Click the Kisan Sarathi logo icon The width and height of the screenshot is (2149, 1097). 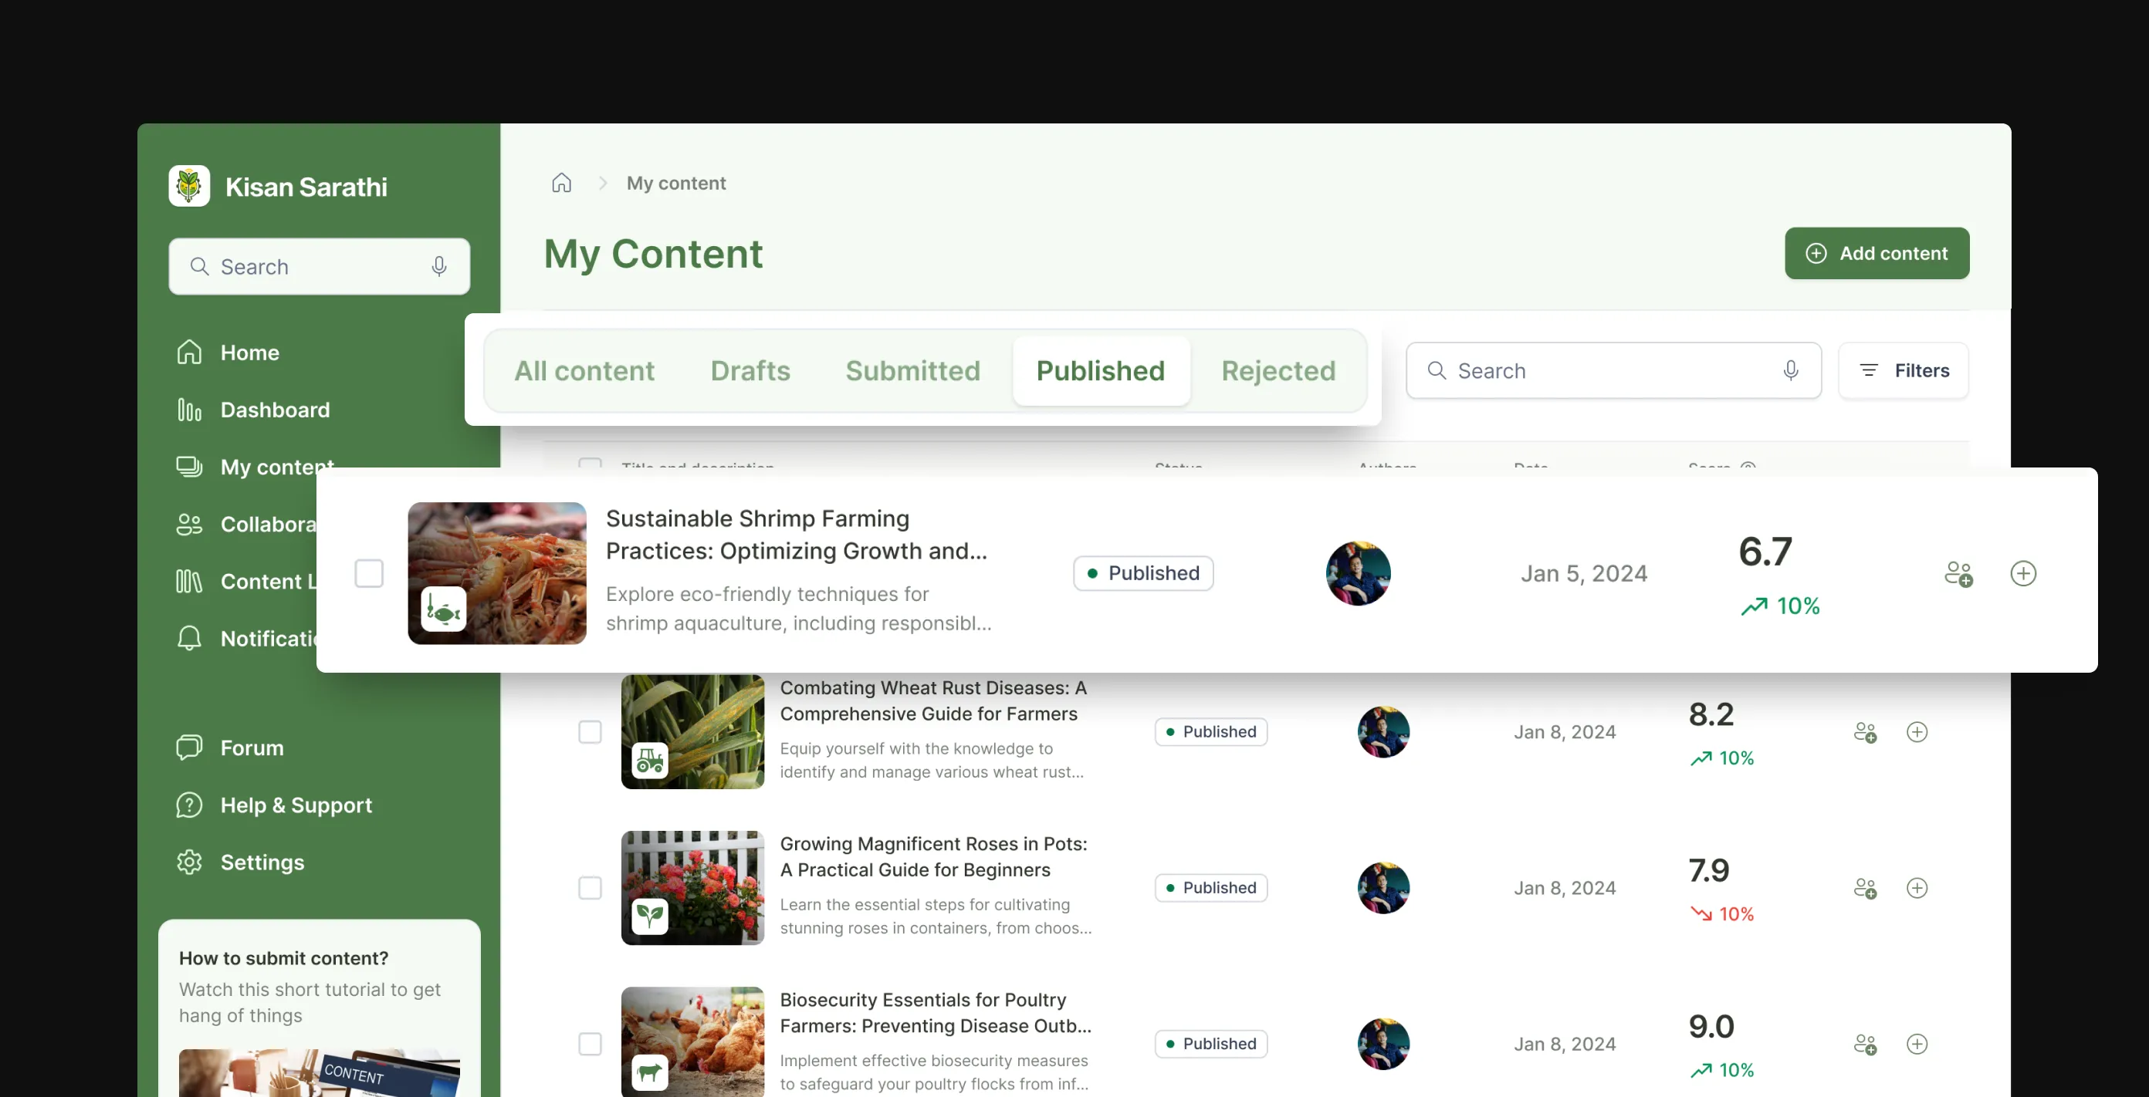[189, 186]
